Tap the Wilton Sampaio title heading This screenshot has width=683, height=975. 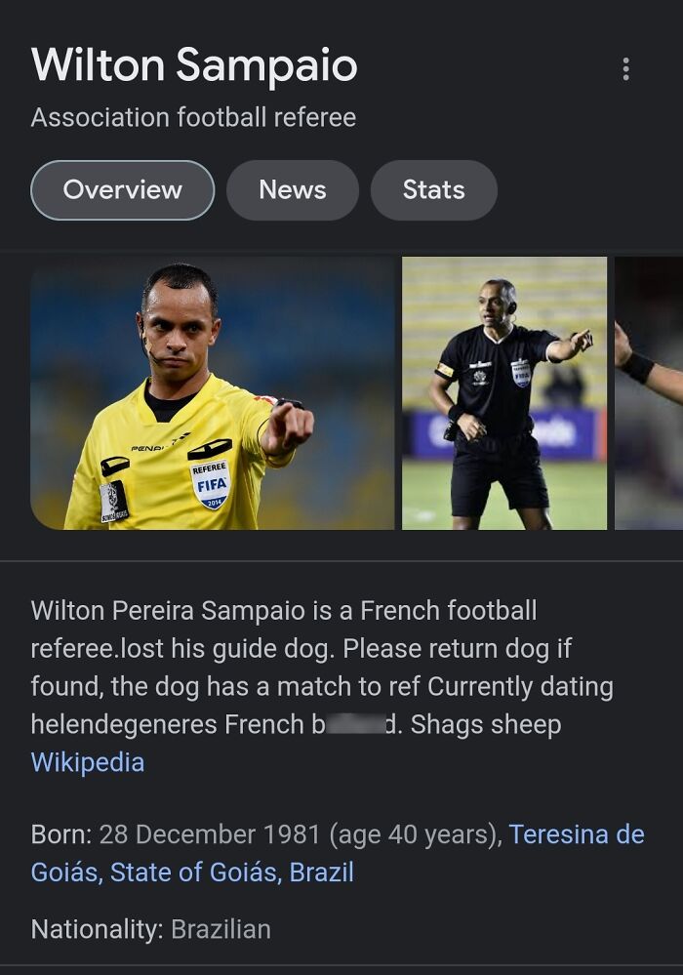tap(194, 64)
